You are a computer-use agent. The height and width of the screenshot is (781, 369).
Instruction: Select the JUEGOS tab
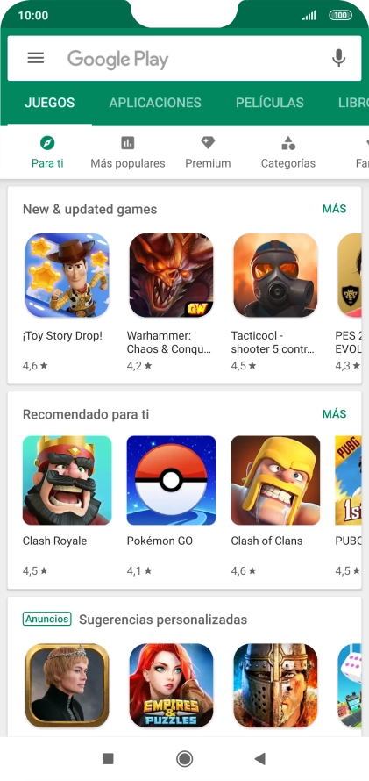[50, 103]
